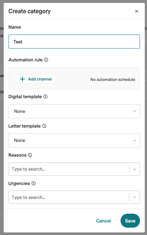The height and width of the screenshot is (235, 147).
Task: Click the Create category title
Action: pos(29,11)
